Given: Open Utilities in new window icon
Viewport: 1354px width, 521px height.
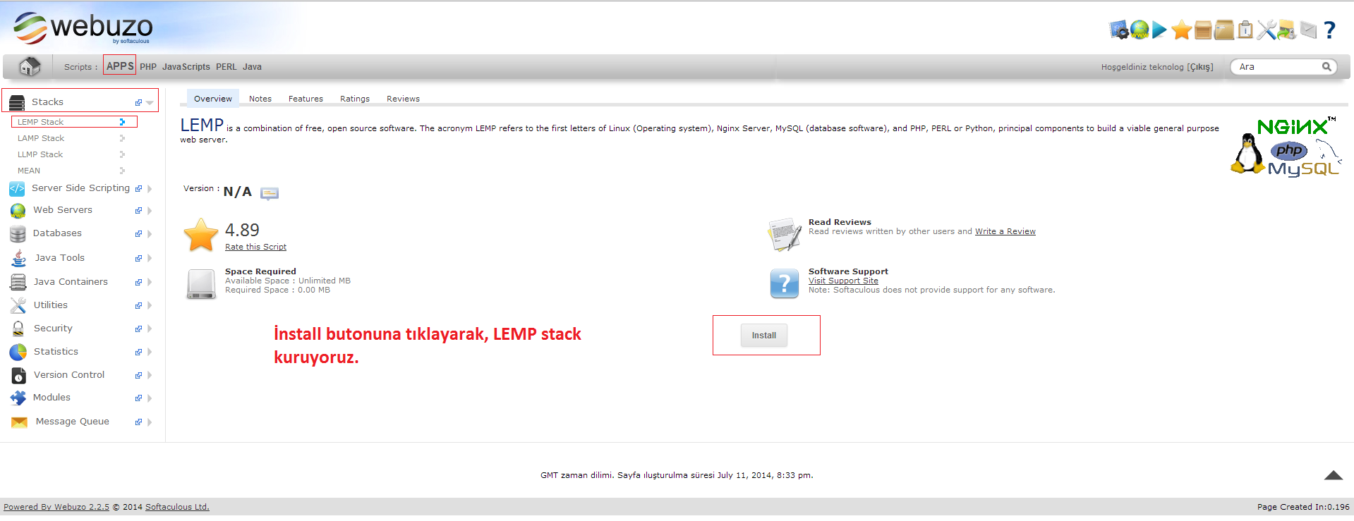Looking at the screenshot, I should (x=138, y=305).
